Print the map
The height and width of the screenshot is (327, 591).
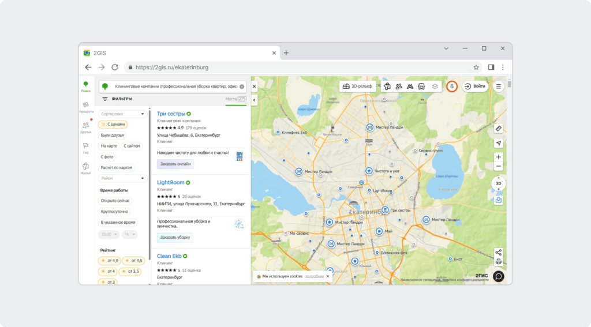(x=498, y=261)
